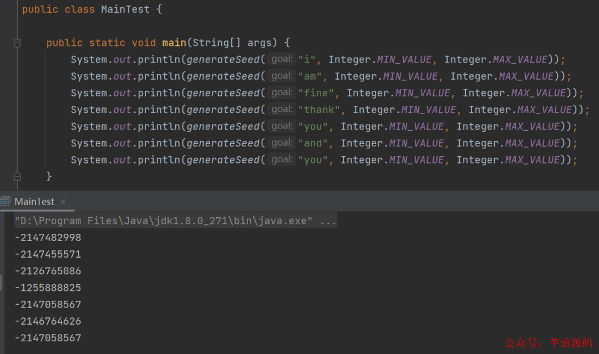Click MAX_VALUE on the "and" line

532,143
